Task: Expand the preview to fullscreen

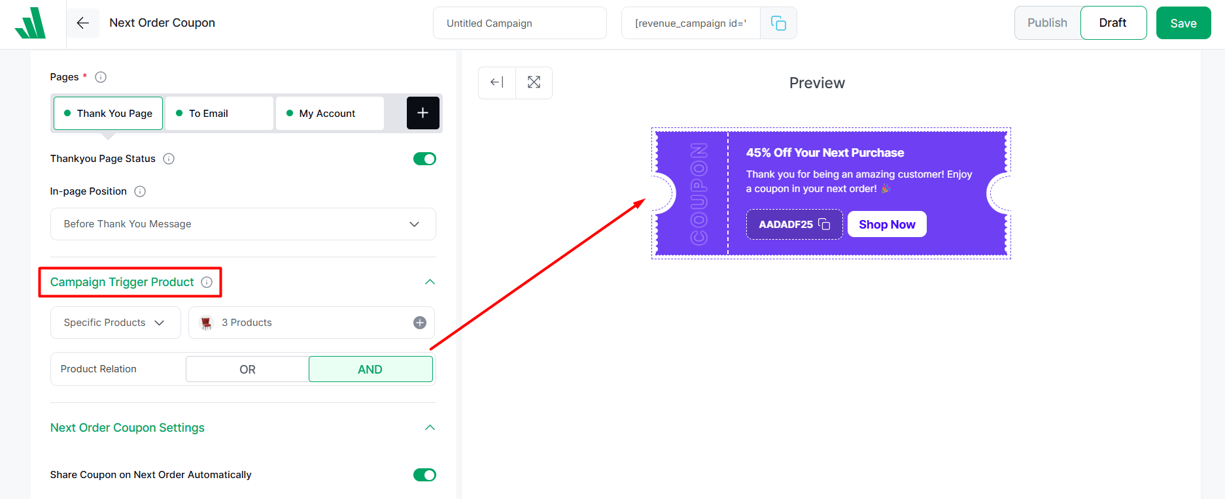Action: [534, 82]
